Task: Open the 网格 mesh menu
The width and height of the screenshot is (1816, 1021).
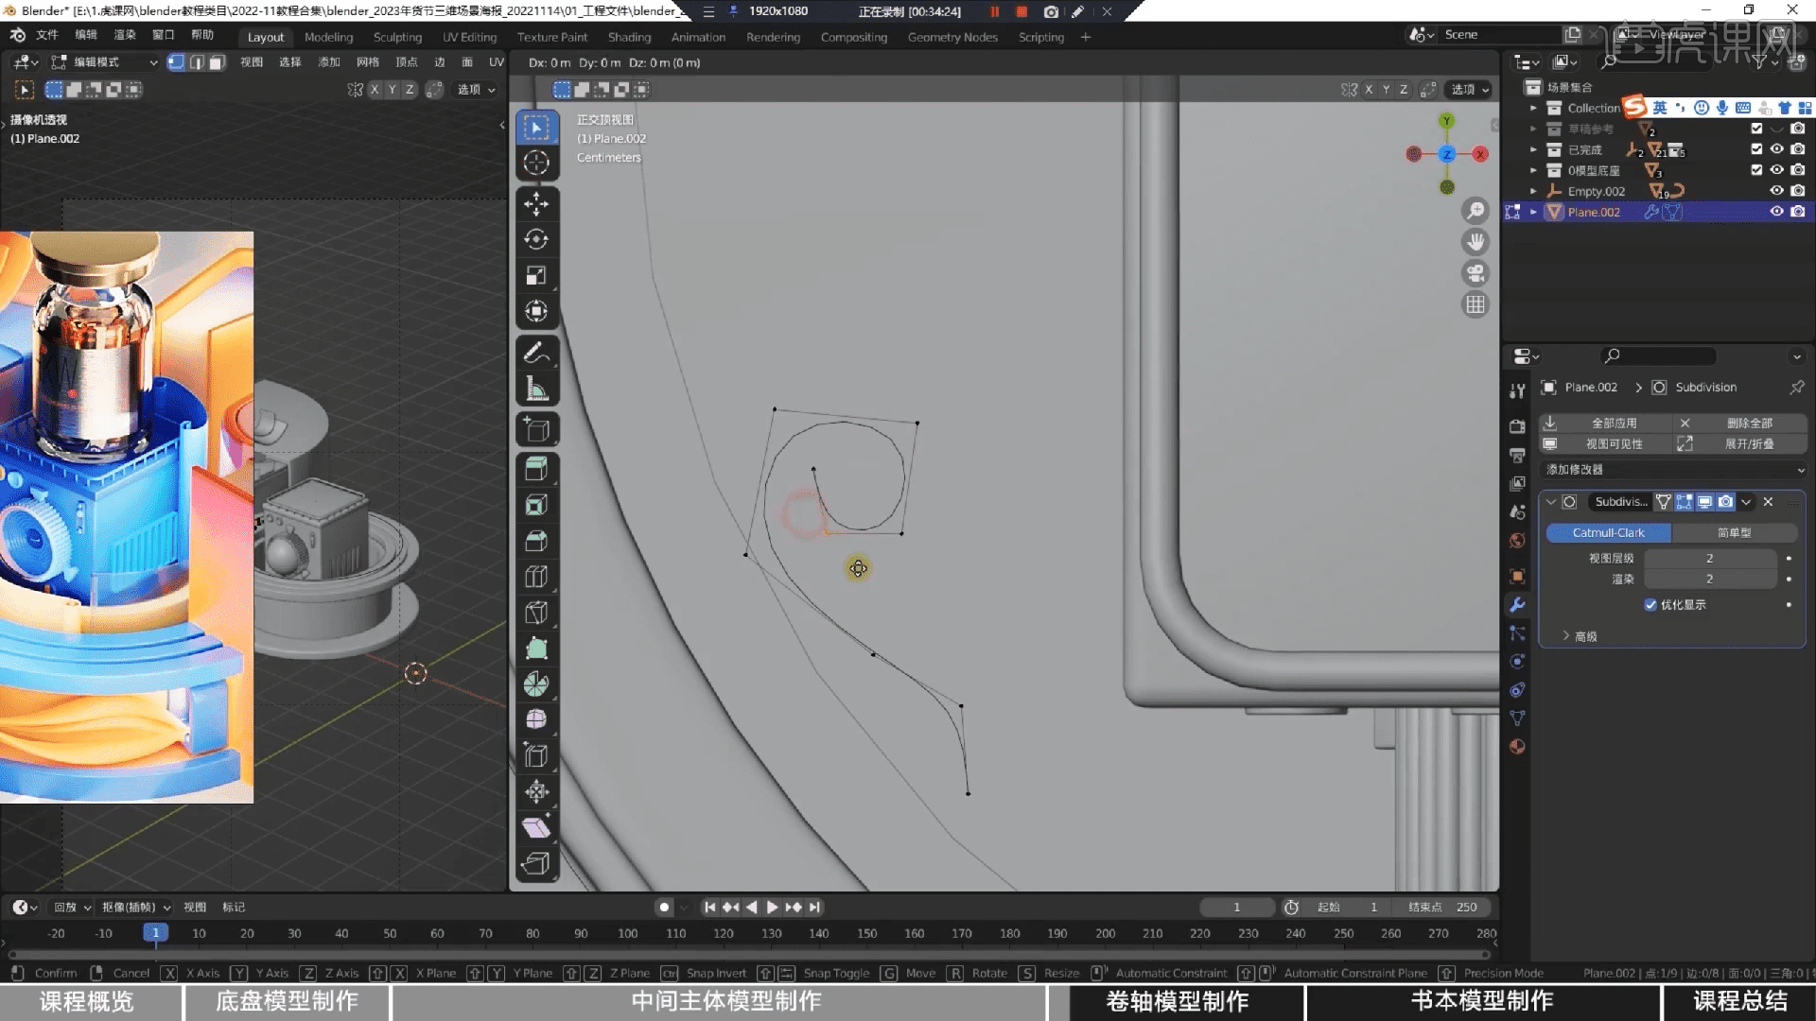Action: tap(367, 62)
